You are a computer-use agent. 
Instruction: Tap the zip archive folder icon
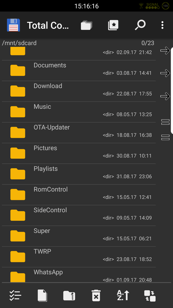coord(69,296)
